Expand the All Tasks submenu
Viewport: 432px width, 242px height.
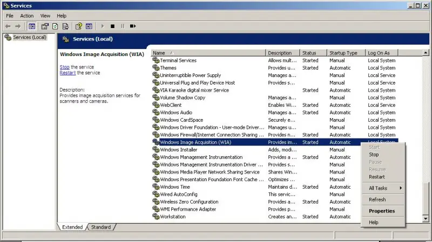[383, 188]
